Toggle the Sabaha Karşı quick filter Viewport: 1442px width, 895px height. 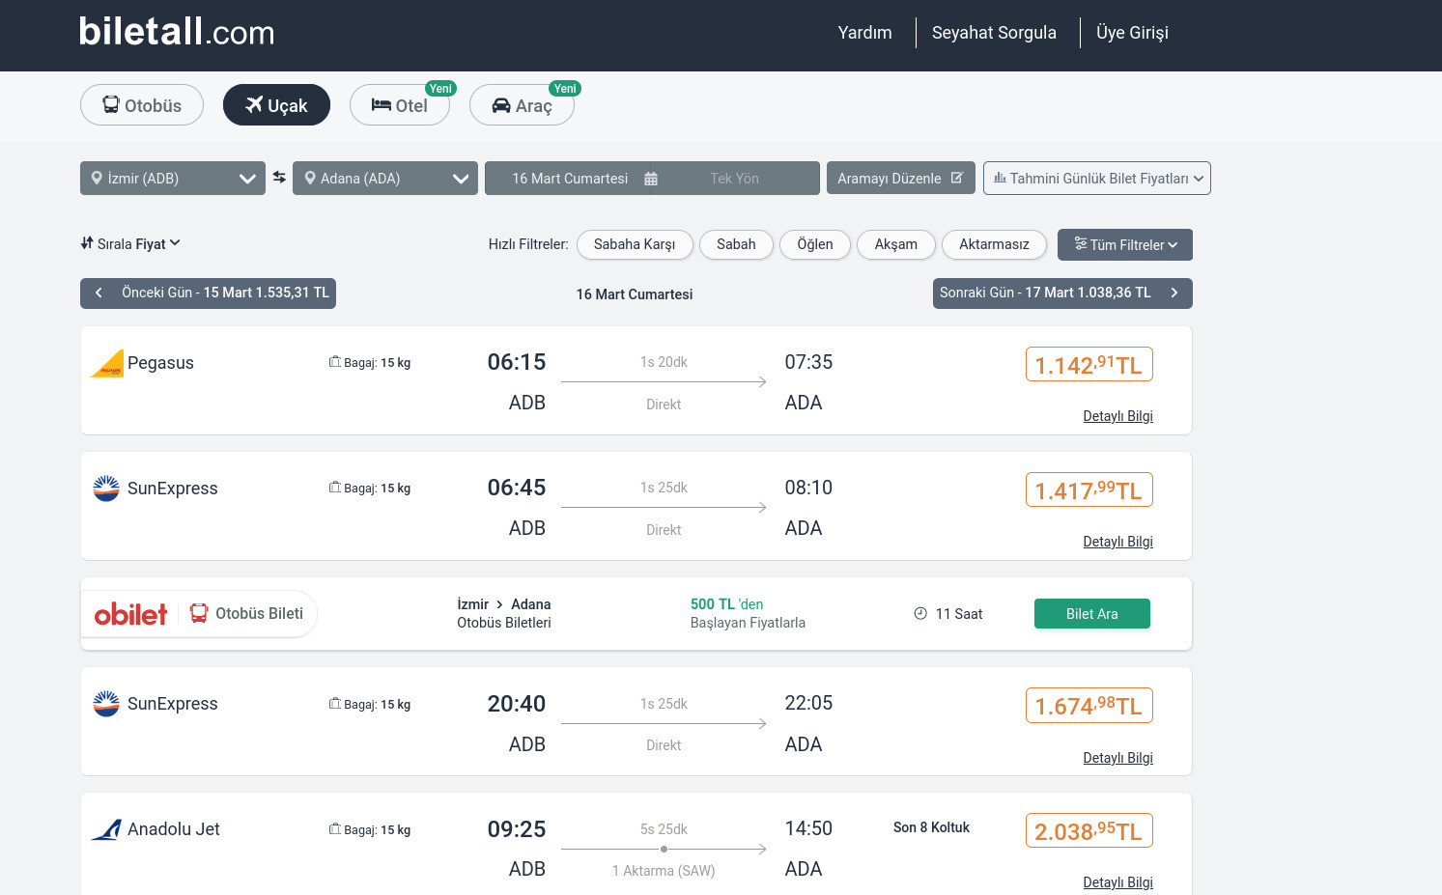click(635, 244)
